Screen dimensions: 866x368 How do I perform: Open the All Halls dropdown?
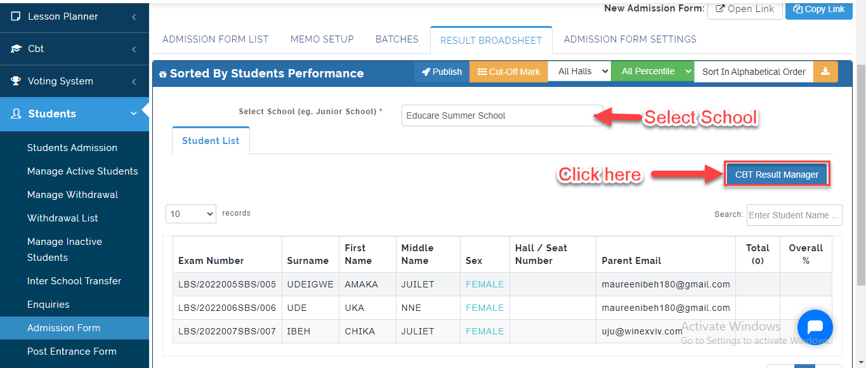pyautogui.click(x=579, y=72)
